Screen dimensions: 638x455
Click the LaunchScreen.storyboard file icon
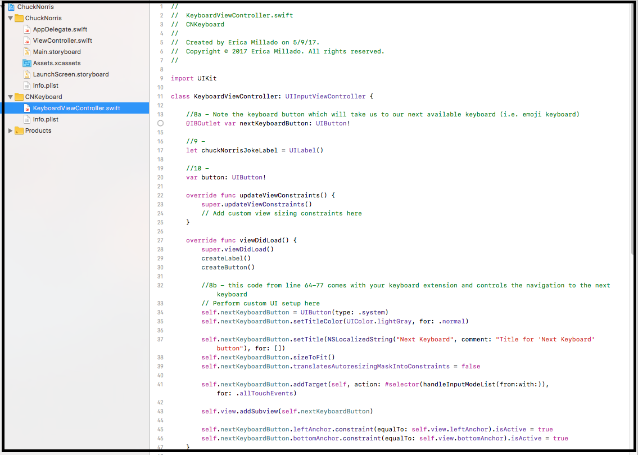click(27, 74)
